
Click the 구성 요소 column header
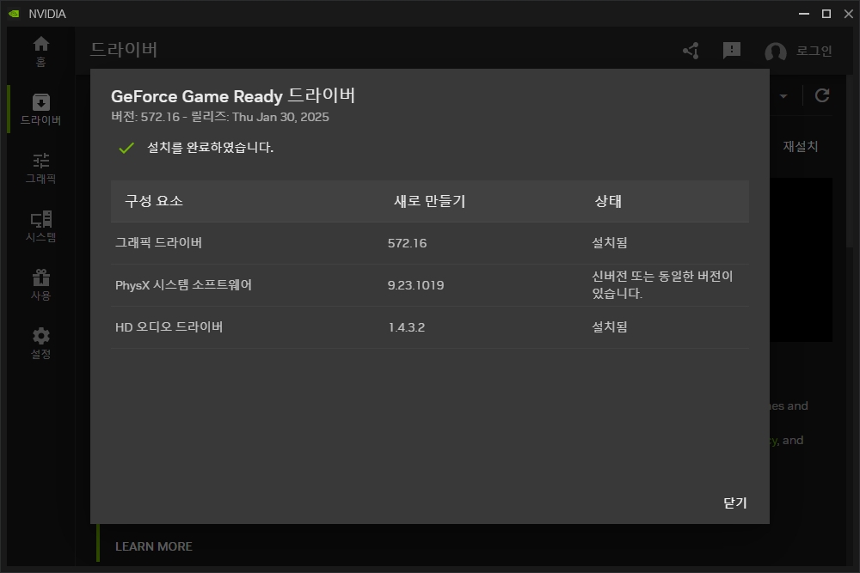[x=154, y=201]
